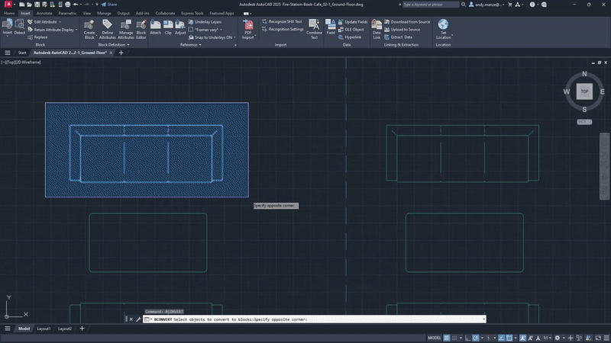
Task: Open annotation scale 1:1 dropdown
Action: 547,338
